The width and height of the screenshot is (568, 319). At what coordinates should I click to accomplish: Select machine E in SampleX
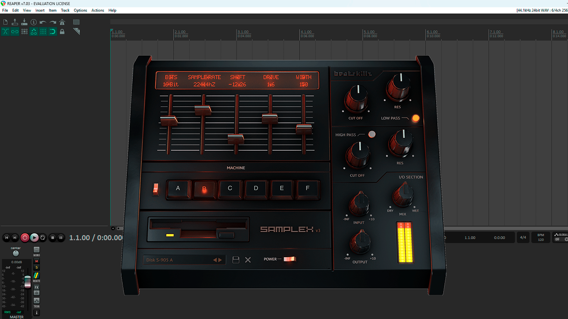point(282,189)
